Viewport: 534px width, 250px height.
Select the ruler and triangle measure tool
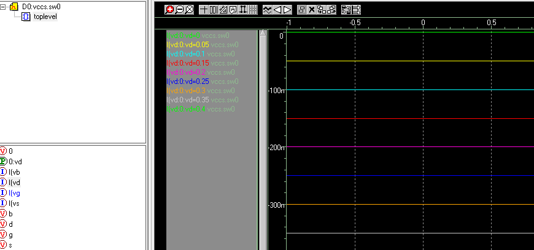tap(223, 10)
